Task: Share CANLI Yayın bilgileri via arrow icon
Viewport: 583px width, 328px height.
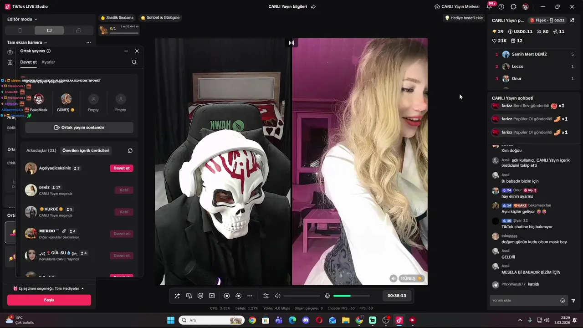Action: click(x=313, y=7)
